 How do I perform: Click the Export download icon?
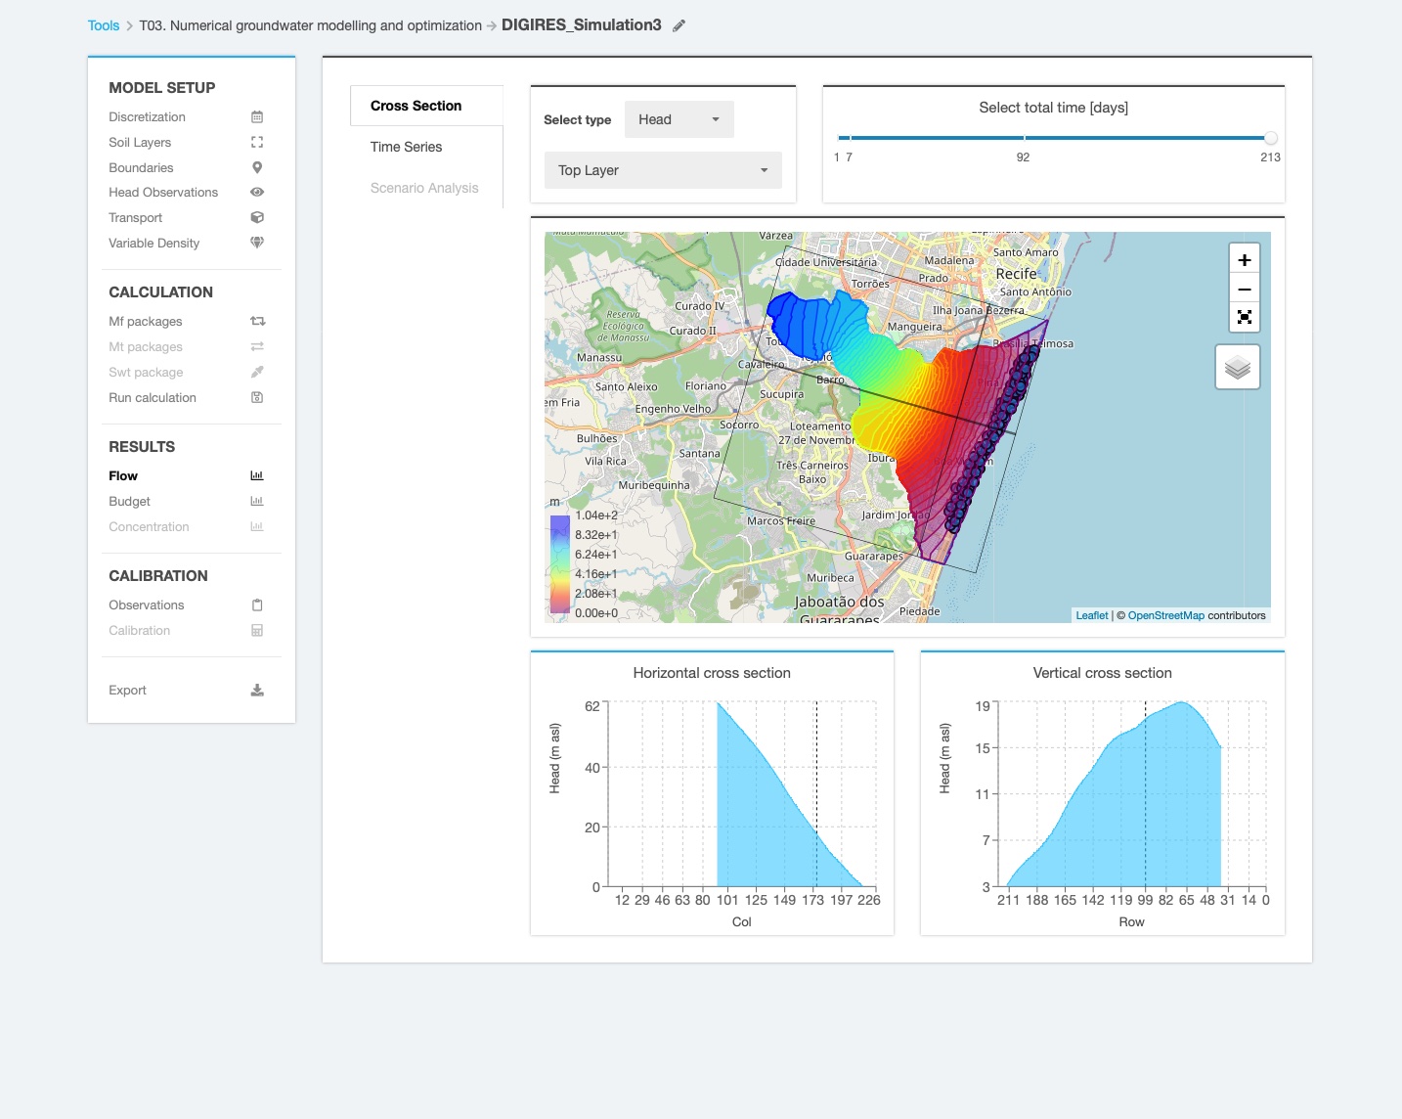click(x=256, y=690)
